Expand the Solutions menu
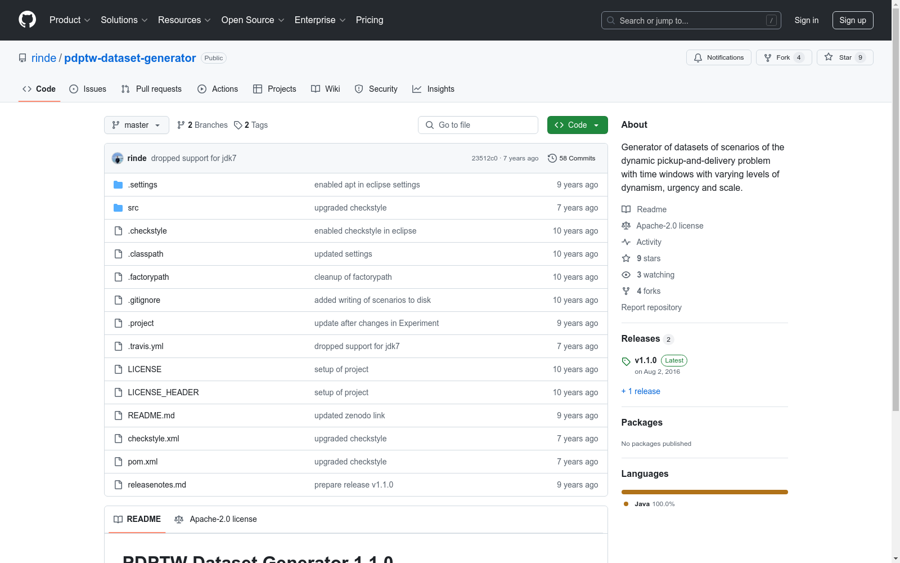The image size is (900, 563). pos(124,20)
